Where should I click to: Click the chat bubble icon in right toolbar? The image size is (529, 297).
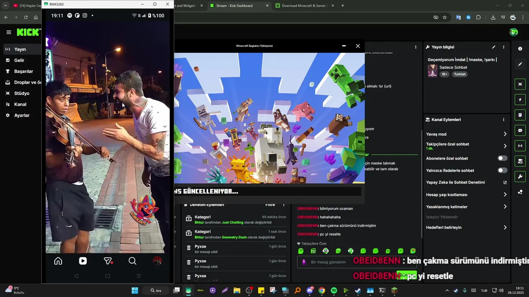(520, 130)
